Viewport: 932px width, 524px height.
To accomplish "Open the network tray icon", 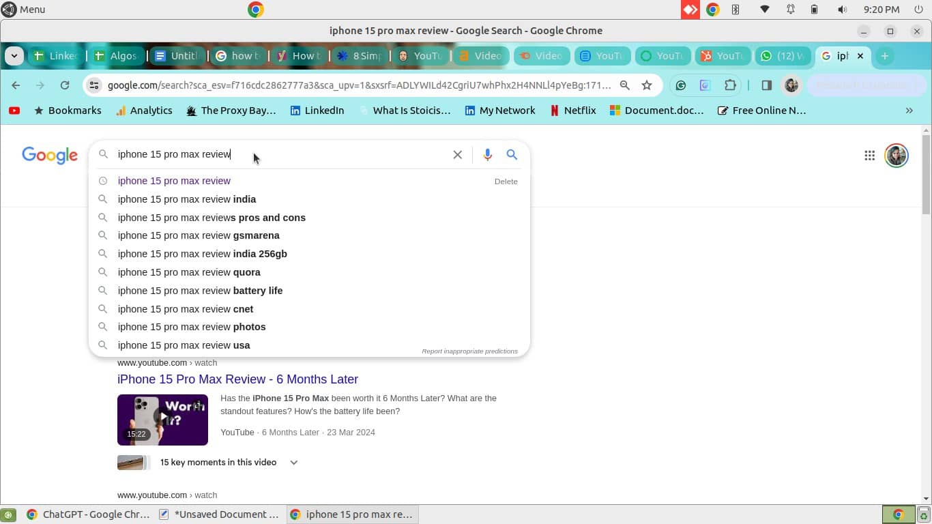I will tap(764, 10).
